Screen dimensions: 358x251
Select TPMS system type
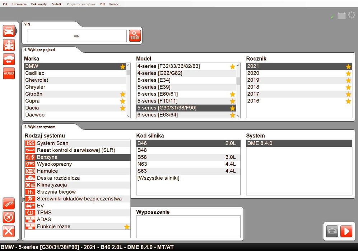click(x=78, y=213)
